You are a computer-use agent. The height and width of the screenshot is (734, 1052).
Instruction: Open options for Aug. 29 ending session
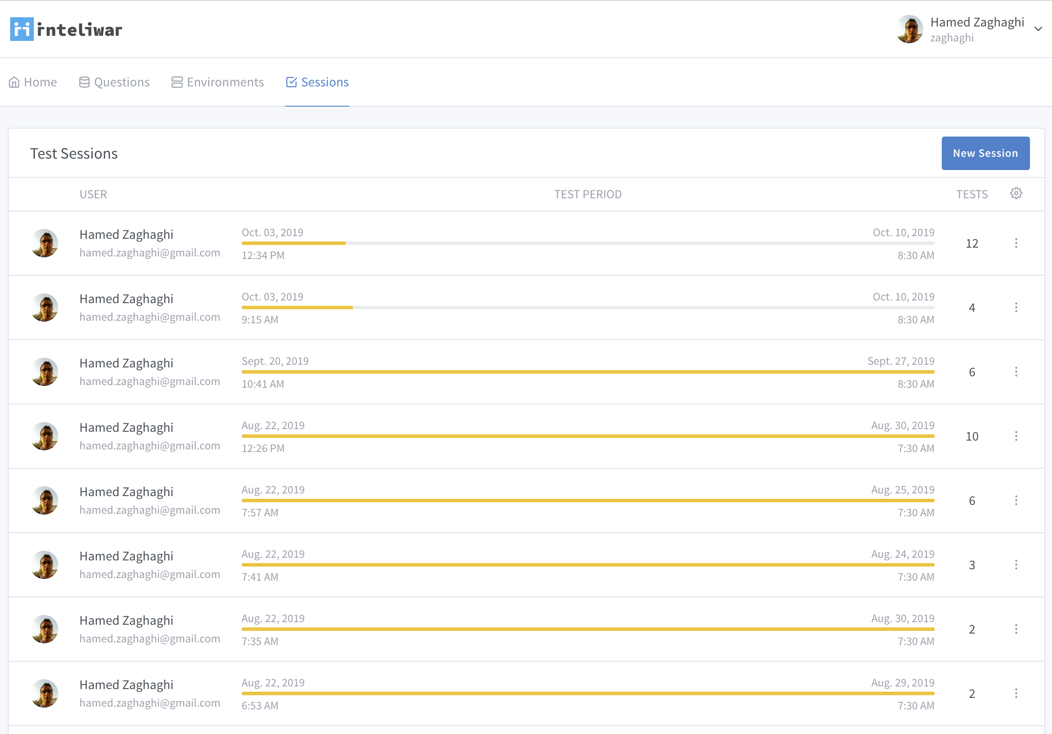coord(1016,693)
